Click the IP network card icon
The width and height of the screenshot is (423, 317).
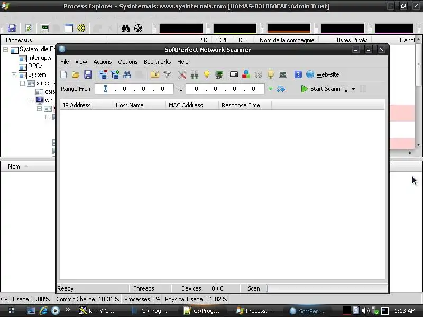[x=219, y=74]
